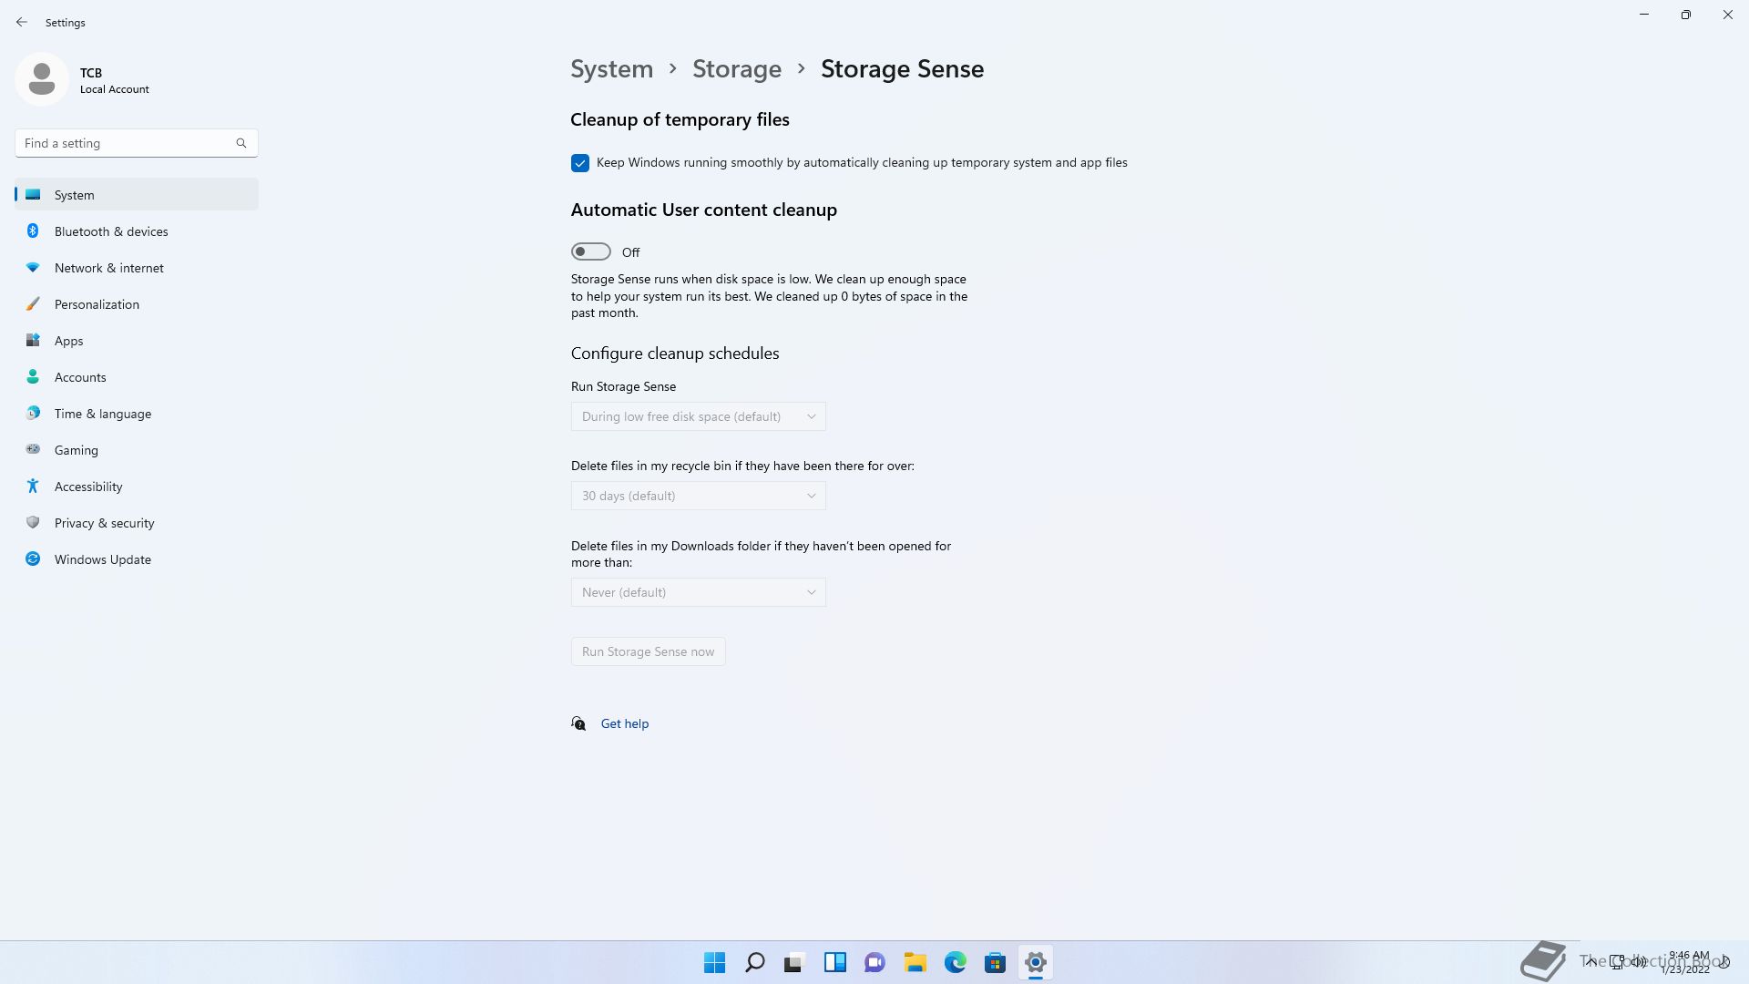This screenshot has width=1749, height=984.
Task: Click Storage in the breadcrumb
Action: (737, 68)
